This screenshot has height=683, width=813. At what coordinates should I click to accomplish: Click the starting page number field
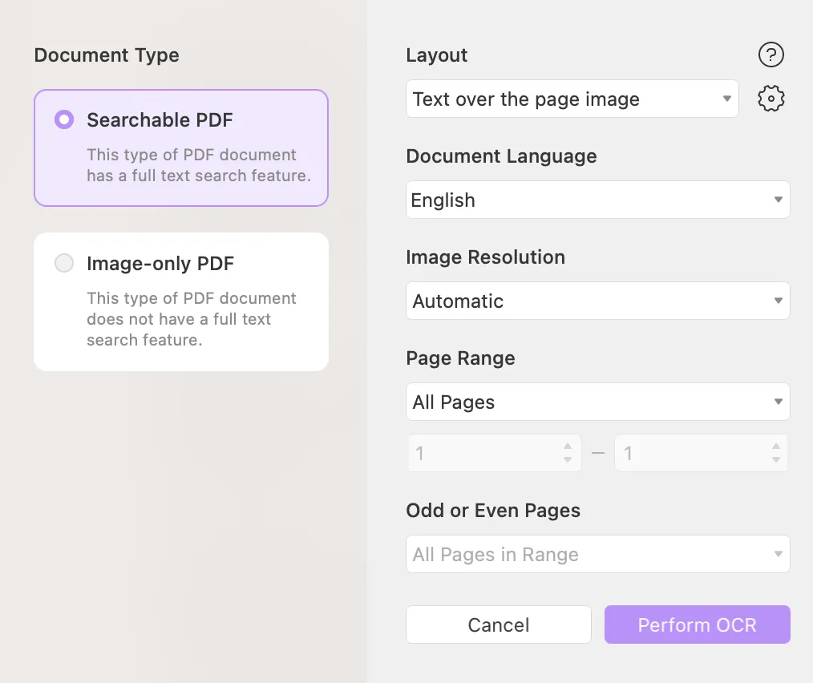click(481, 453)
